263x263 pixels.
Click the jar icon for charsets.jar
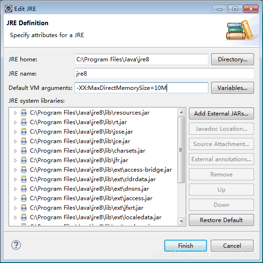[24, 151]
